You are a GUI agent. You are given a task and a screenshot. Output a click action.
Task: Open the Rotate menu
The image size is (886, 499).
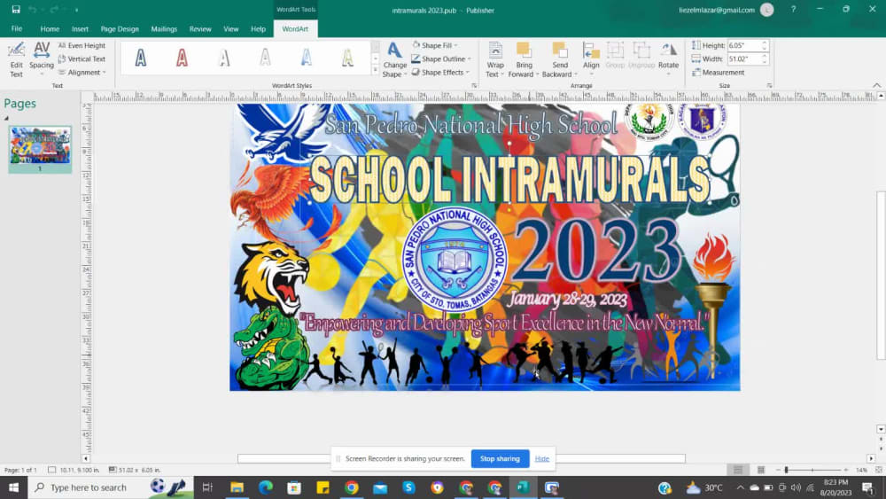coord(668,57)
